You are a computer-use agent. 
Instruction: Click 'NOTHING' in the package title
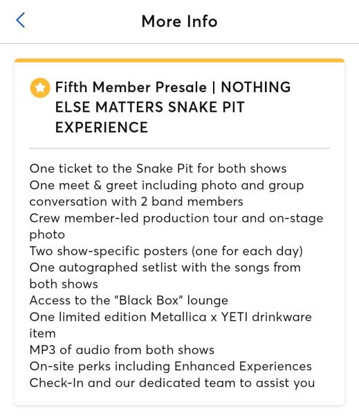(x=256, y=87)
